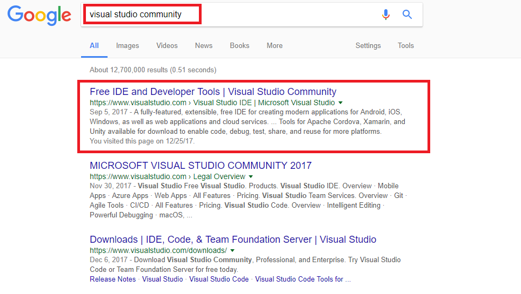Expand the More search categories menu
The image size is (521, 294).
pyautogui.click(x=275, y=46)
